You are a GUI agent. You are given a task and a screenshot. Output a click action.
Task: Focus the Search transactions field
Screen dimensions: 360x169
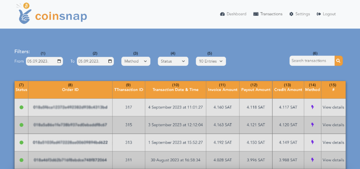(x=312, y=61)
